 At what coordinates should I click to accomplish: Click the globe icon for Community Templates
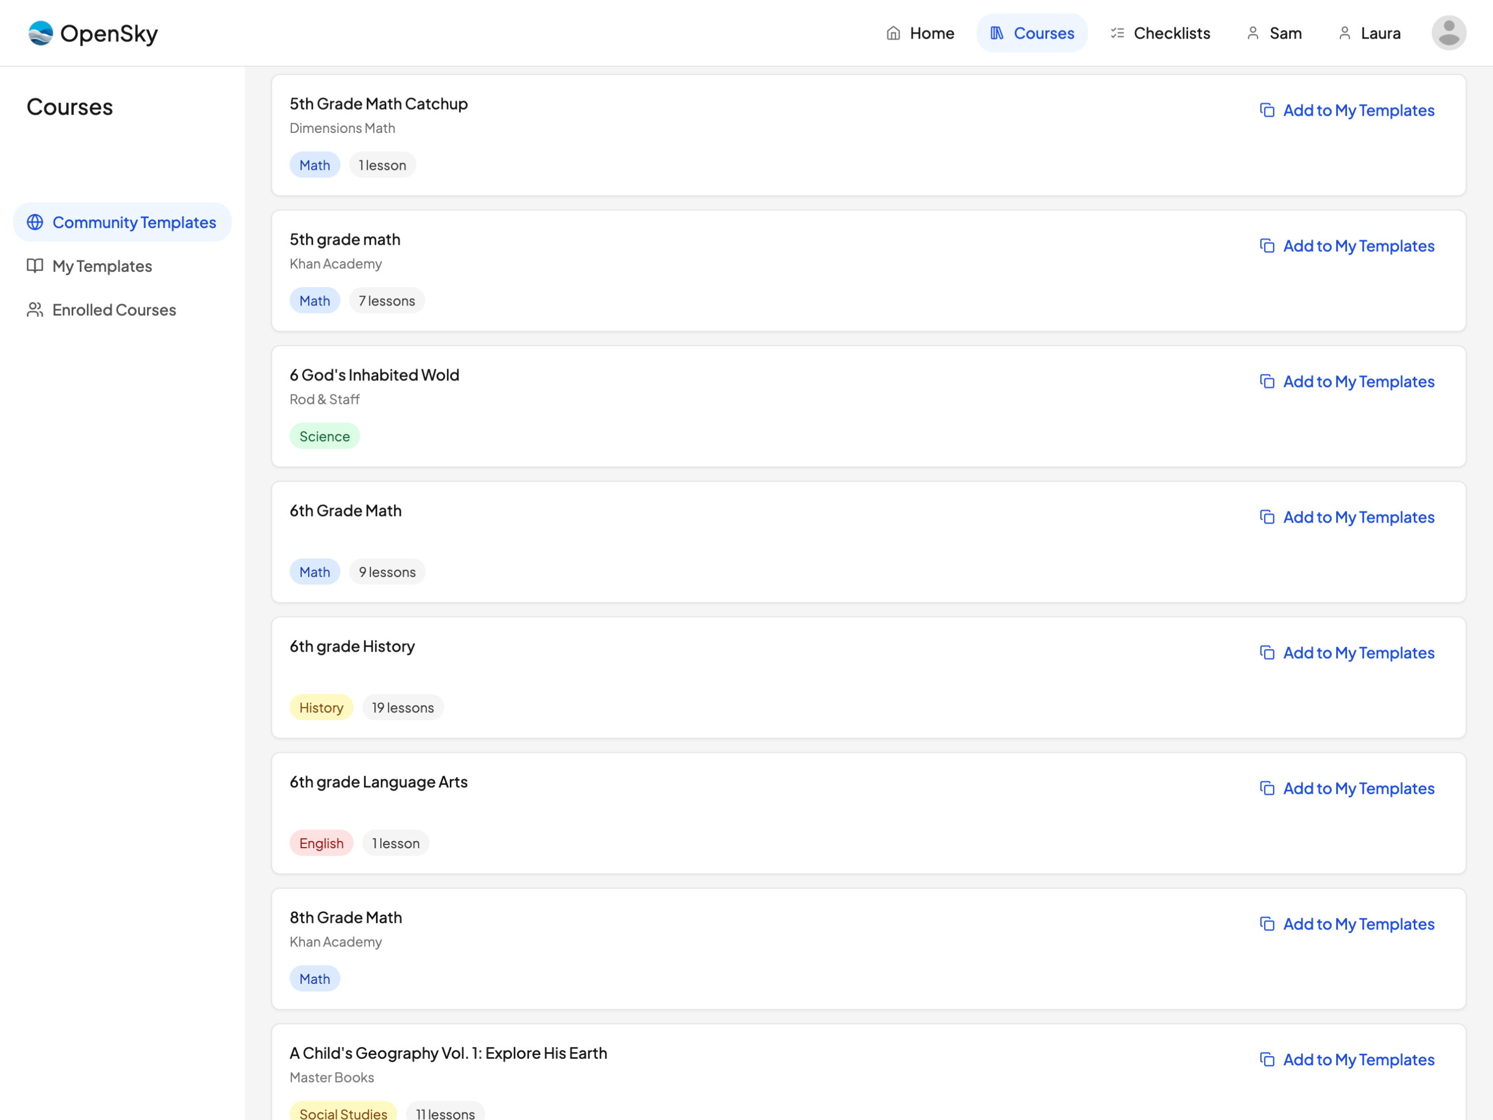point(35,222)
